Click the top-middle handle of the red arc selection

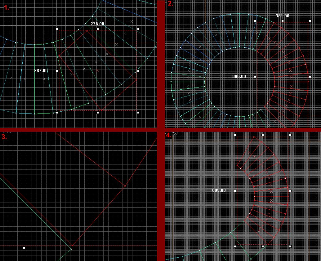click(263, 135)
